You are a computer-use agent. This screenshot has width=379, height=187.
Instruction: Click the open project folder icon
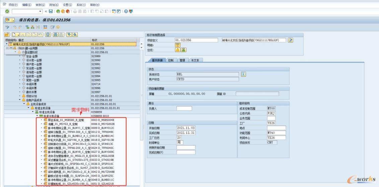(x=7, y=34)
